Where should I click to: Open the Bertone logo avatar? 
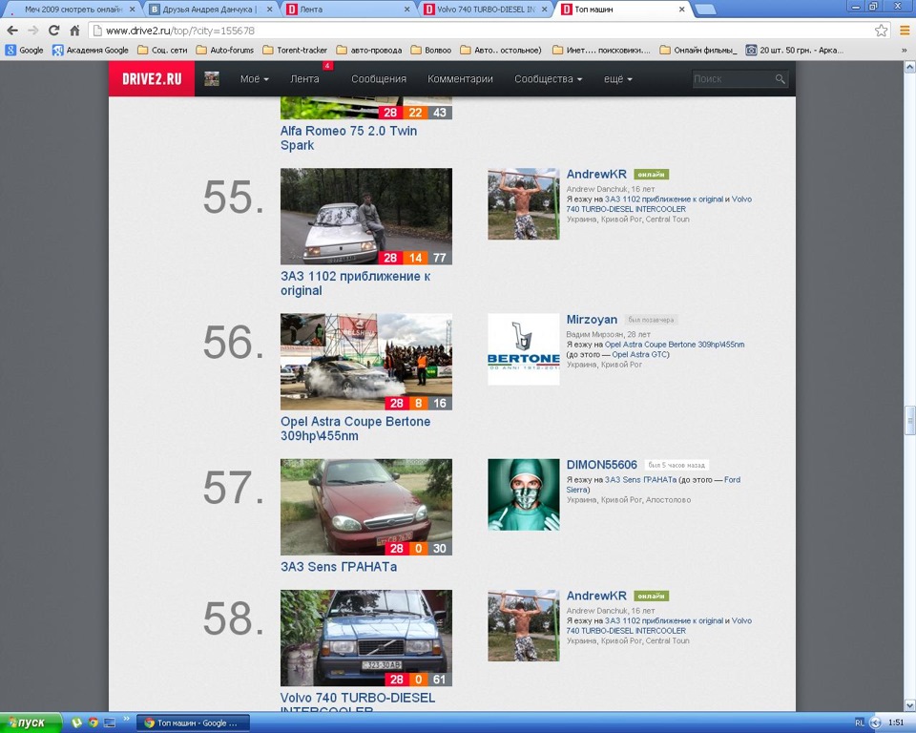[524, 349]
